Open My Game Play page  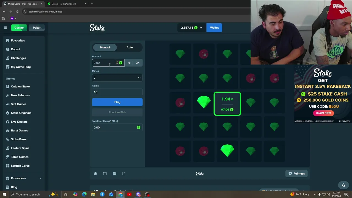point(21,67)
